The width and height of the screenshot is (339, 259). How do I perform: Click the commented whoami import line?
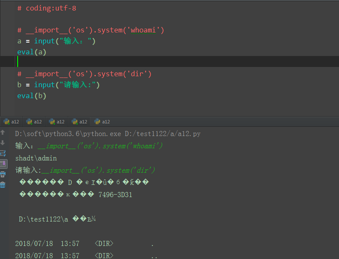point(91,30)
